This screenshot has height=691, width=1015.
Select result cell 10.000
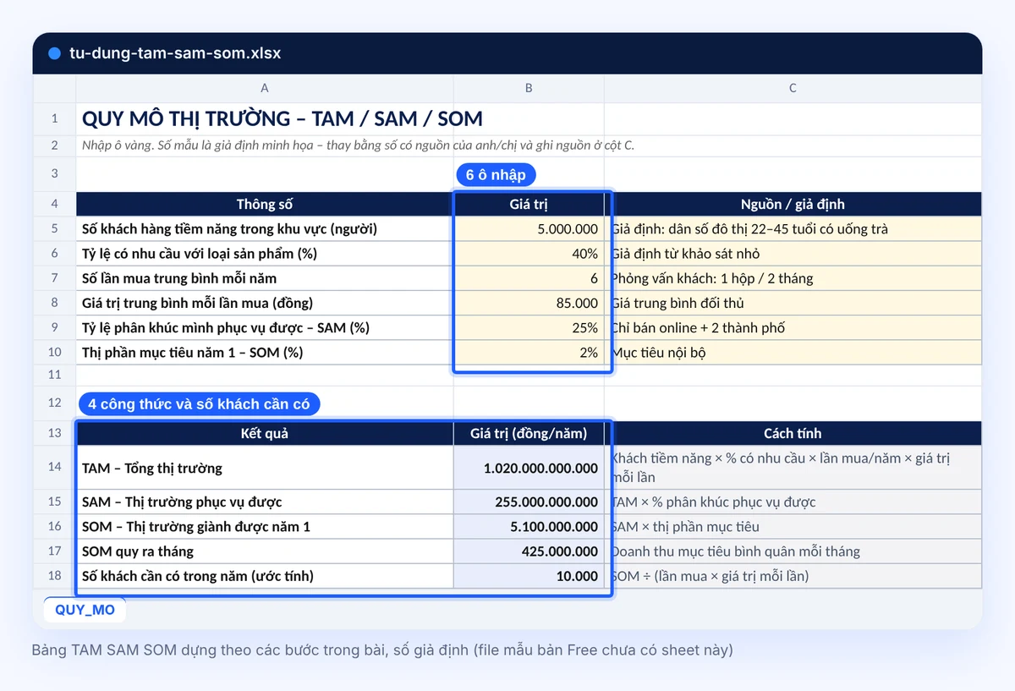tap(529, 576)
